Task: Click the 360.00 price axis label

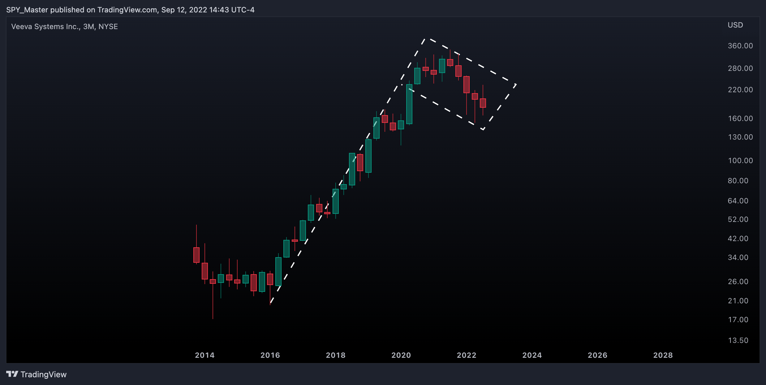Action: (740, 46)
